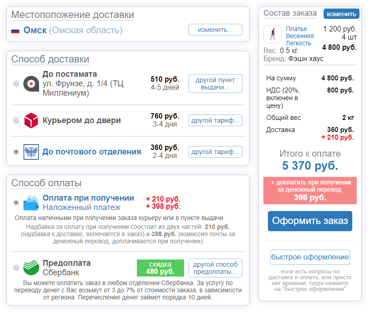
Task: Click the green СКИДКА 480 руб. badge
Action: 161,267
